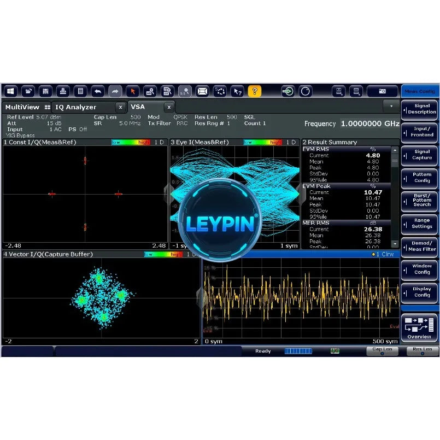Screen dimensions: 440x440
Task: Click the Cap Len 500 setting
Action: click(118, 117)
